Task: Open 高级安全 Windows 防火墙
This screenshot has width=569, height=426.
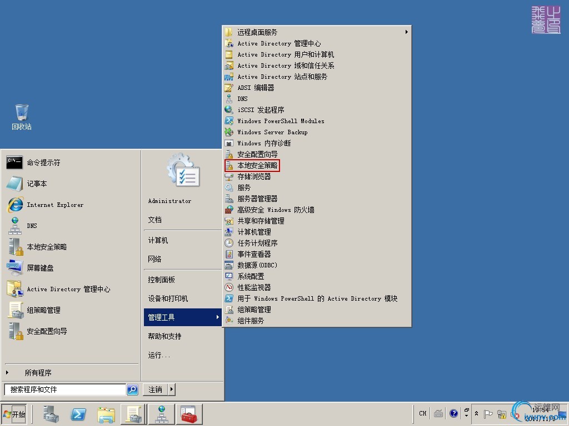Action: [317, 210]
